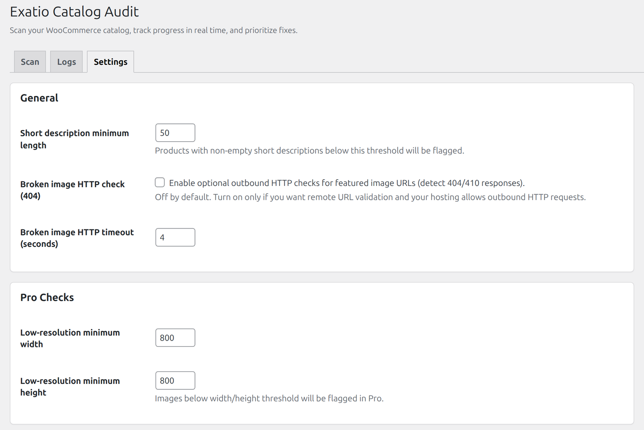Switch to the Scan tab
This screenshot has width=644, height=430.
tap(30, 62)
